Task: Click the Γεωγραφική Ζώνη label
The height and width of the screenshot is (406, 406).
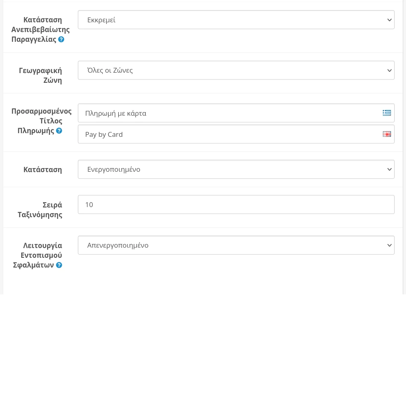Action: (x=41, y=75)
